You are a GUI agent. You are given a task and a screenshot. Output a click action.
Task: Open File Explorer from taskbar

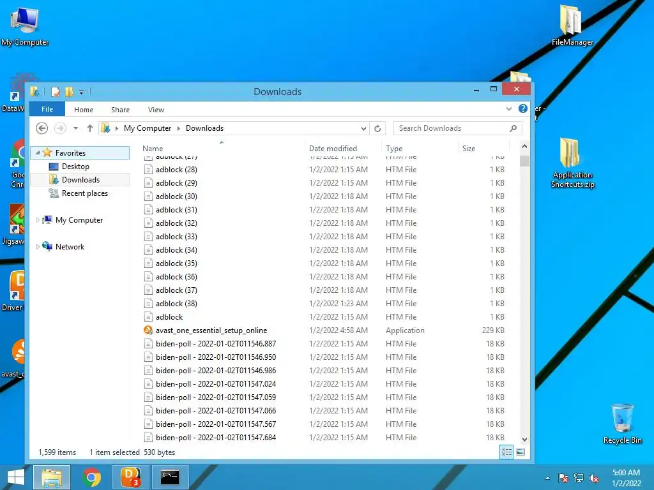[x=51, y=477]
